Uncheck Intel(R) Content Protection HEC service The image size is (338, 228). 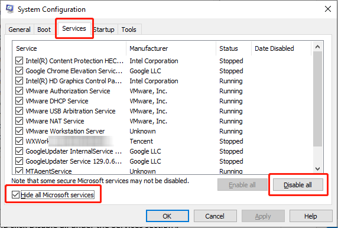pos(19,61)
